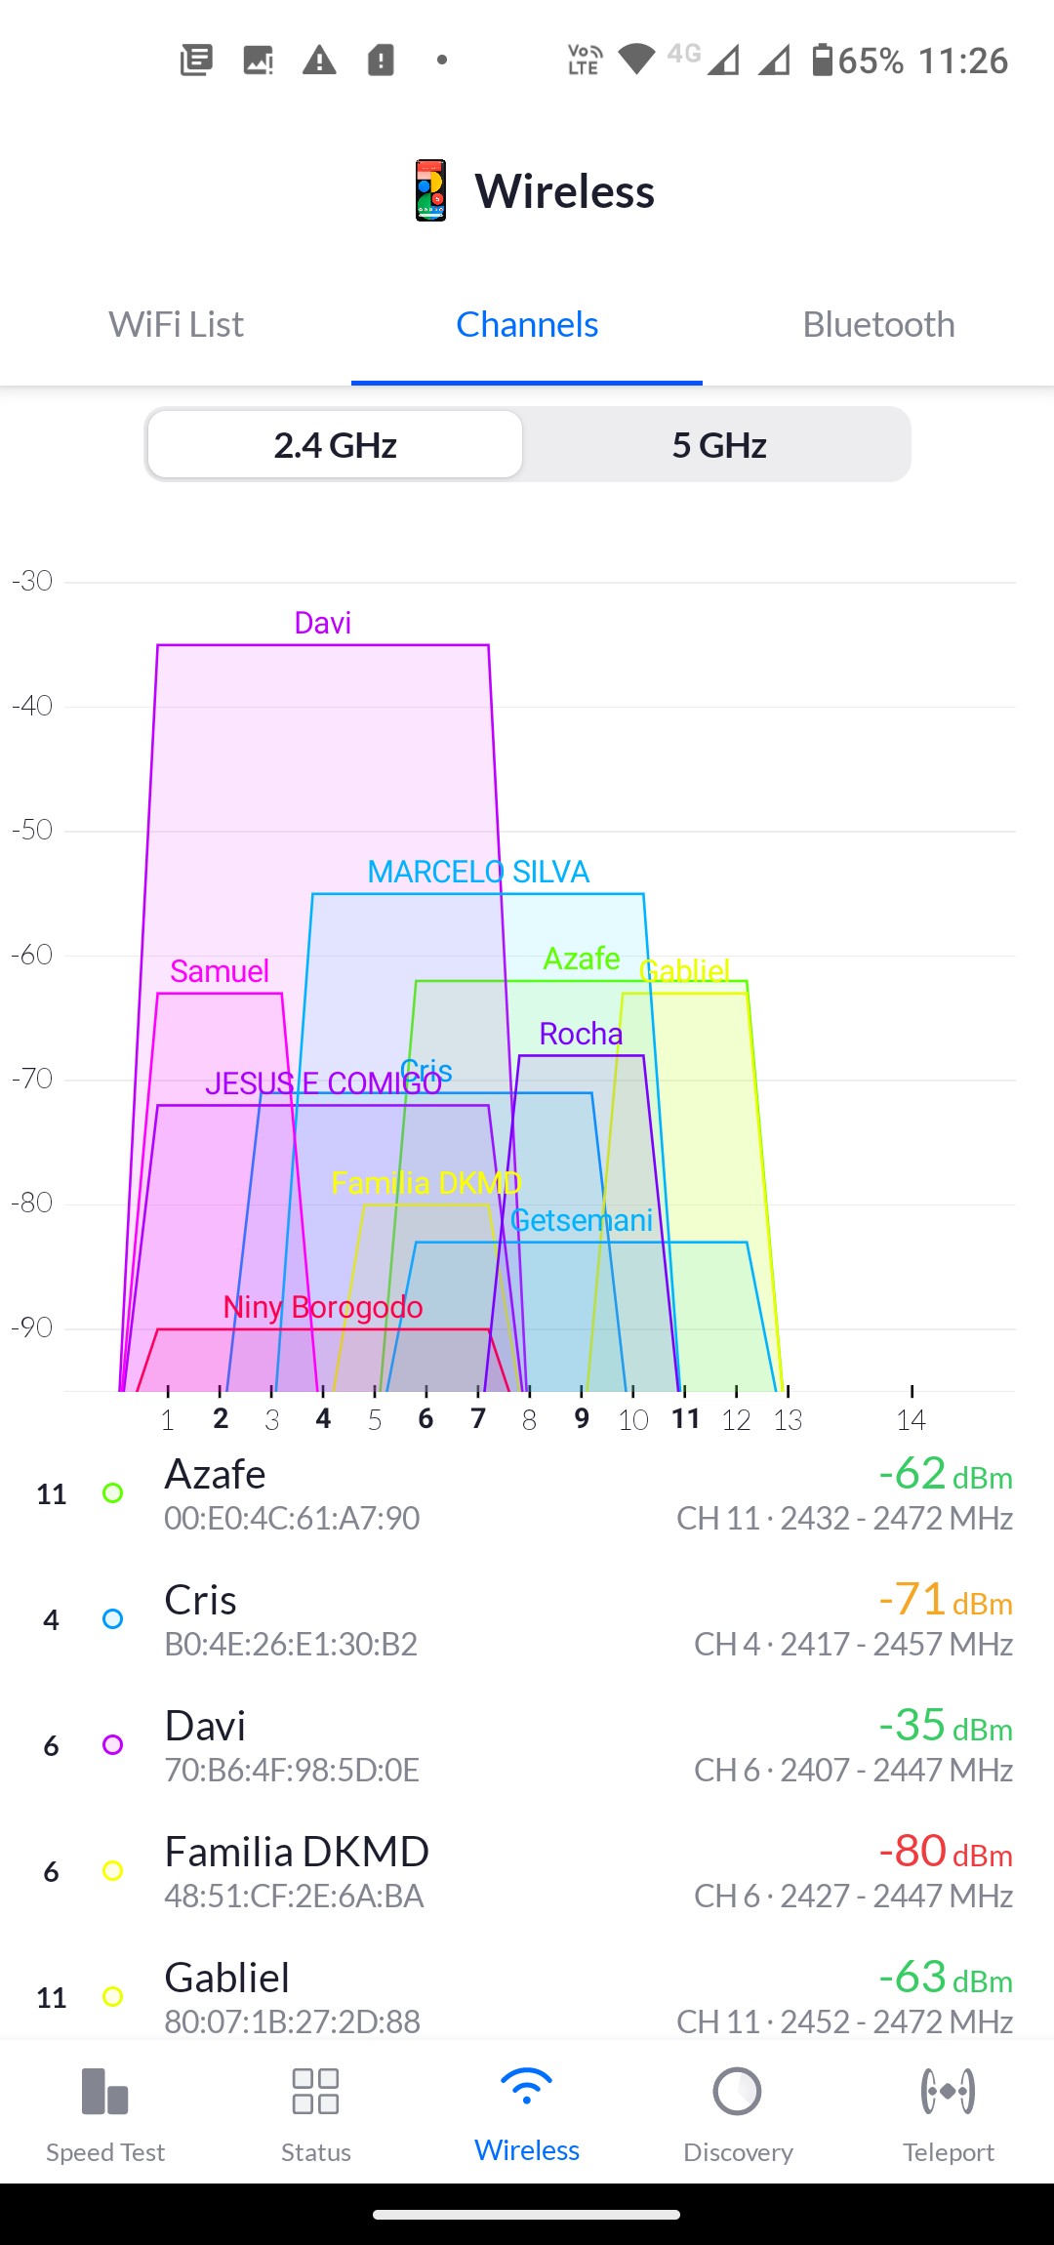The height and width of the screenshot is (2245, 1054).
Task: Open the WiFi List tab
Action: [176, 325]
